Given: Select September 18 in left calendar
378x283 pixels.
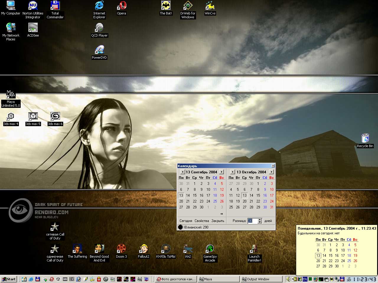Looking at the screenshot, I should [x=215, y=195].
